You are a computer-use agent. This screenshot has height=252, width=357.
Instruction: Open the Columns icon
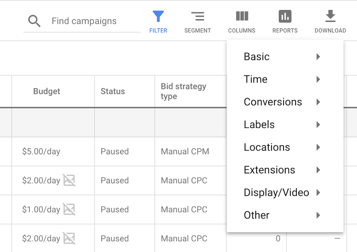tap(242, 17)
